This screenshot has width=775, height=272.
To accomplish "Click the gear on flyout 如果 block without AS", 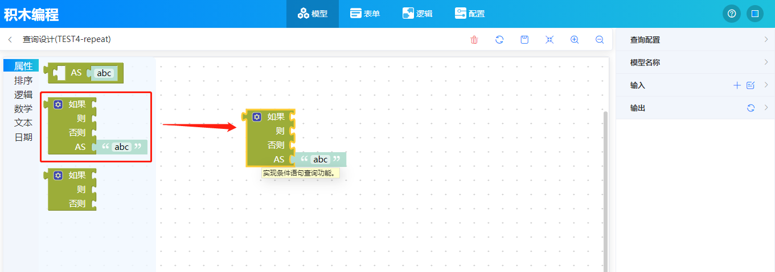I will (x=58, y=175).
